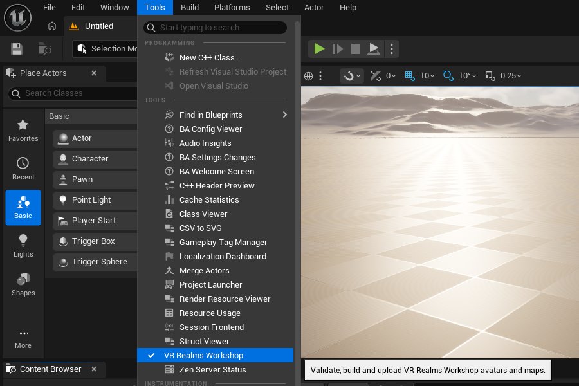The height and width of the screenshot is (386, 579).
Task: Open the Select menu
Action: click(277, 7)
